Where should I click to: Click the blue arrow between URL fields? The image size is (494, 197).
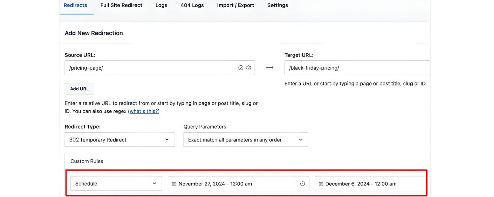[270, 67]
